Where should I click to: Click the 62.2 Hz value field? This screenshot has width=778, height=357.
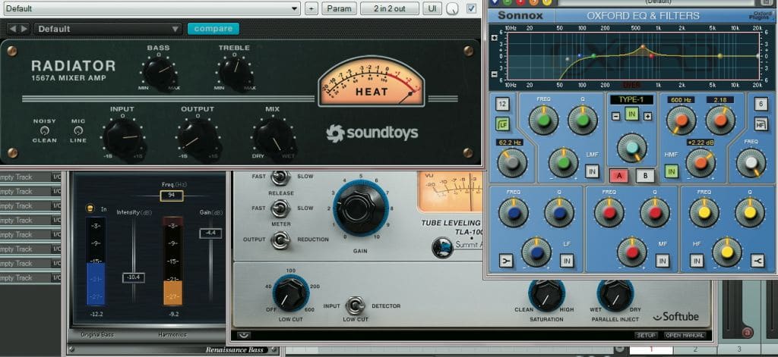(x=510, y=142)
